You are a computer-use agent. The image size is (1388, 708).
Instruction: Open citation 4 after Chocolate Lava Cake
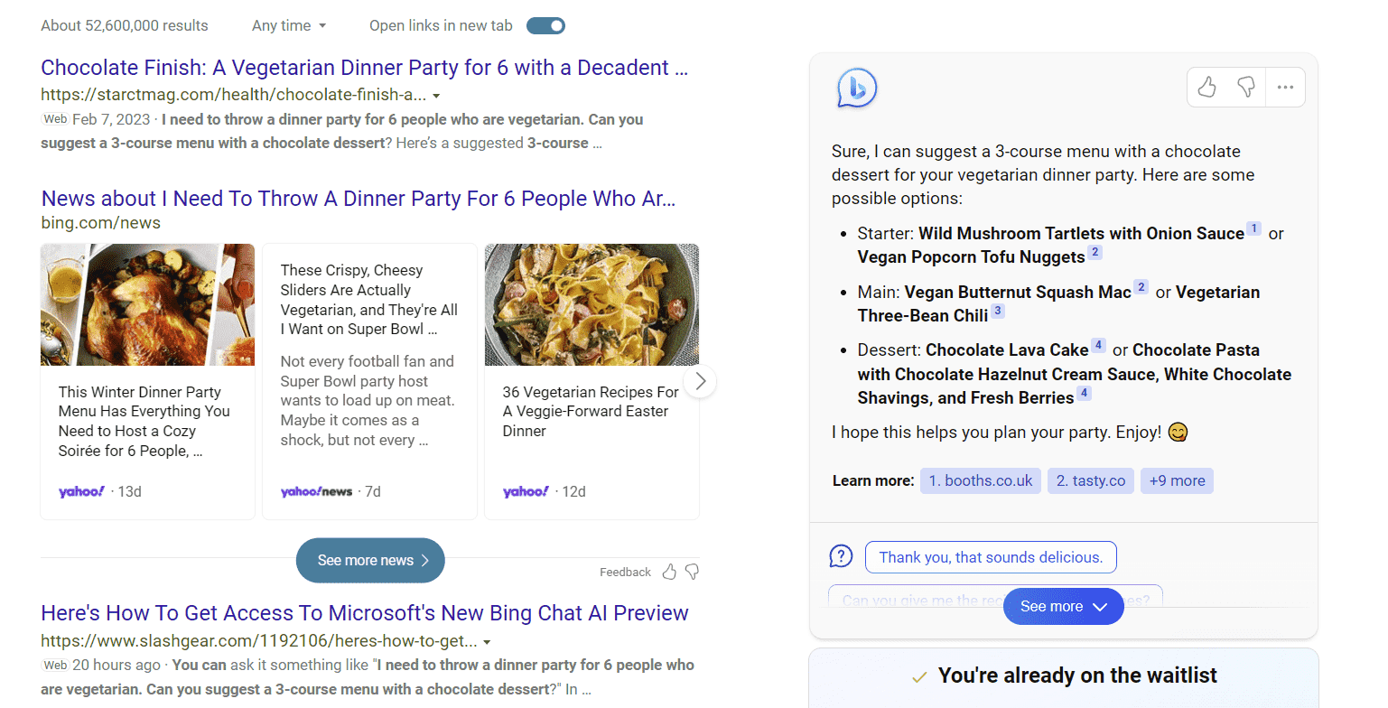click(1098, 345)
